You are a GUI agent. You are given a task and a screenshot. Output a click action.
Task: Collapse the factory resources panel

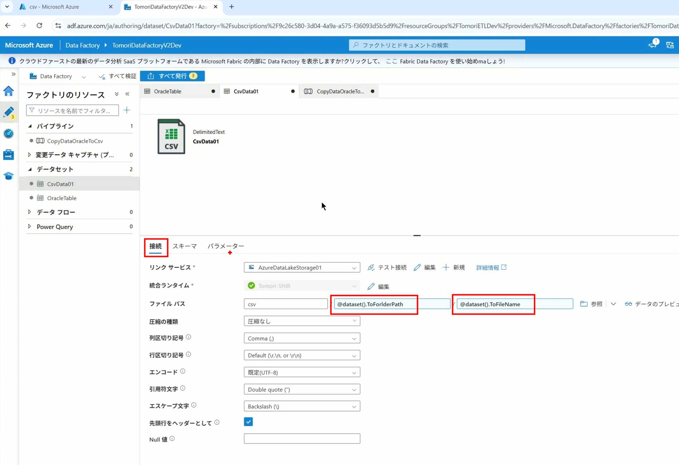point(127,94)
